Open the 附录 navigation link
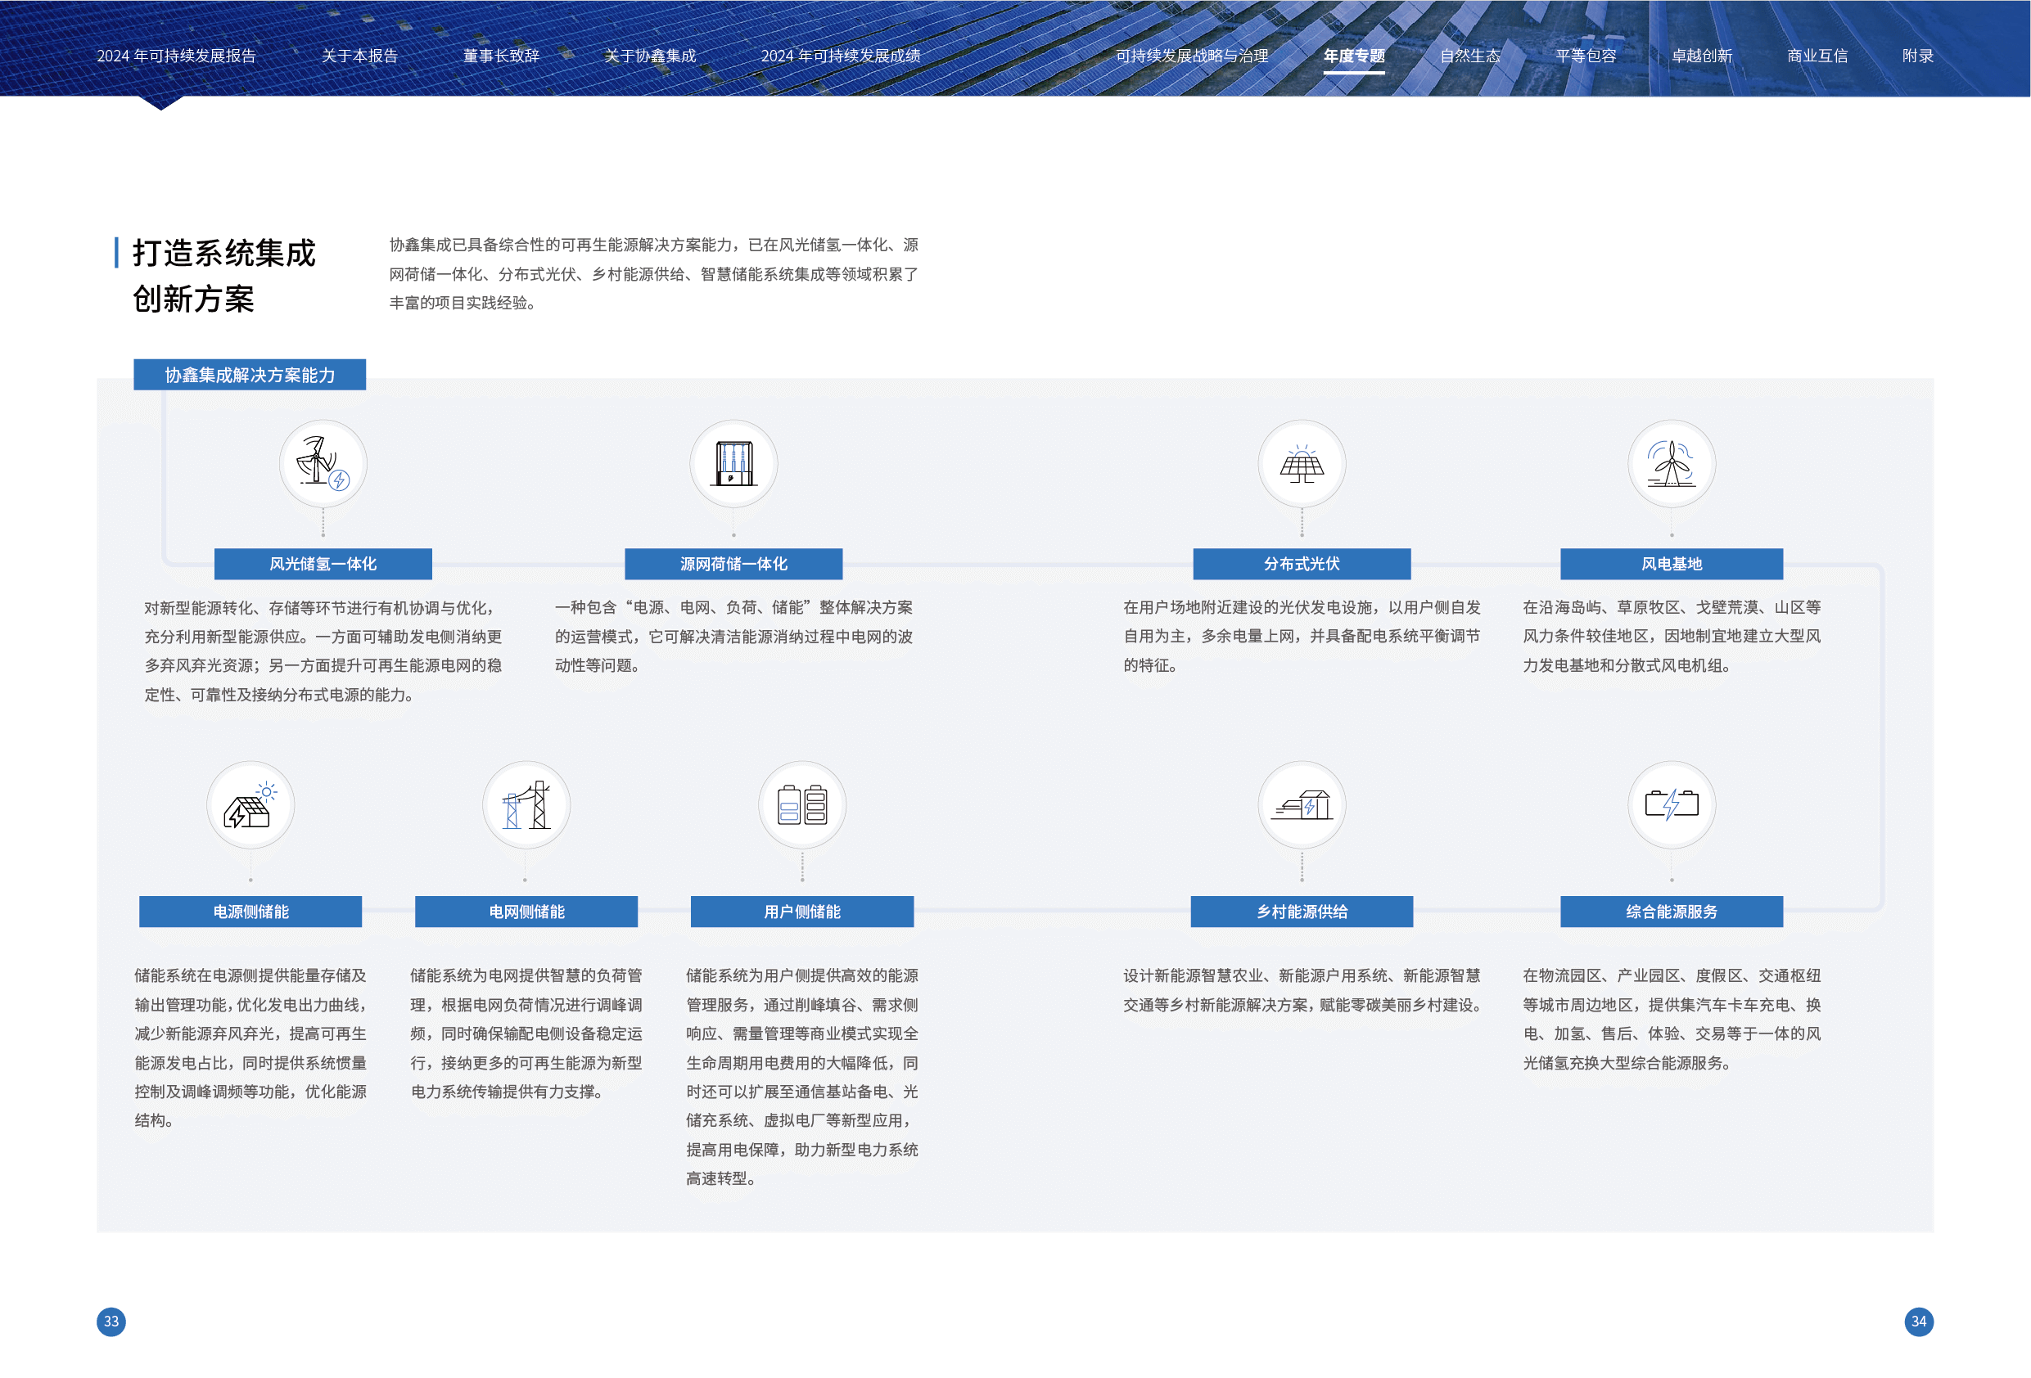The image size is (2031, 1378). pos(1917,56)
